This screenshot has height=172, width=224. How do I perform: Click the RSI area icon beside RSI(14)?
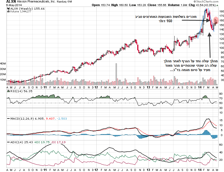(x=9, y=91)
